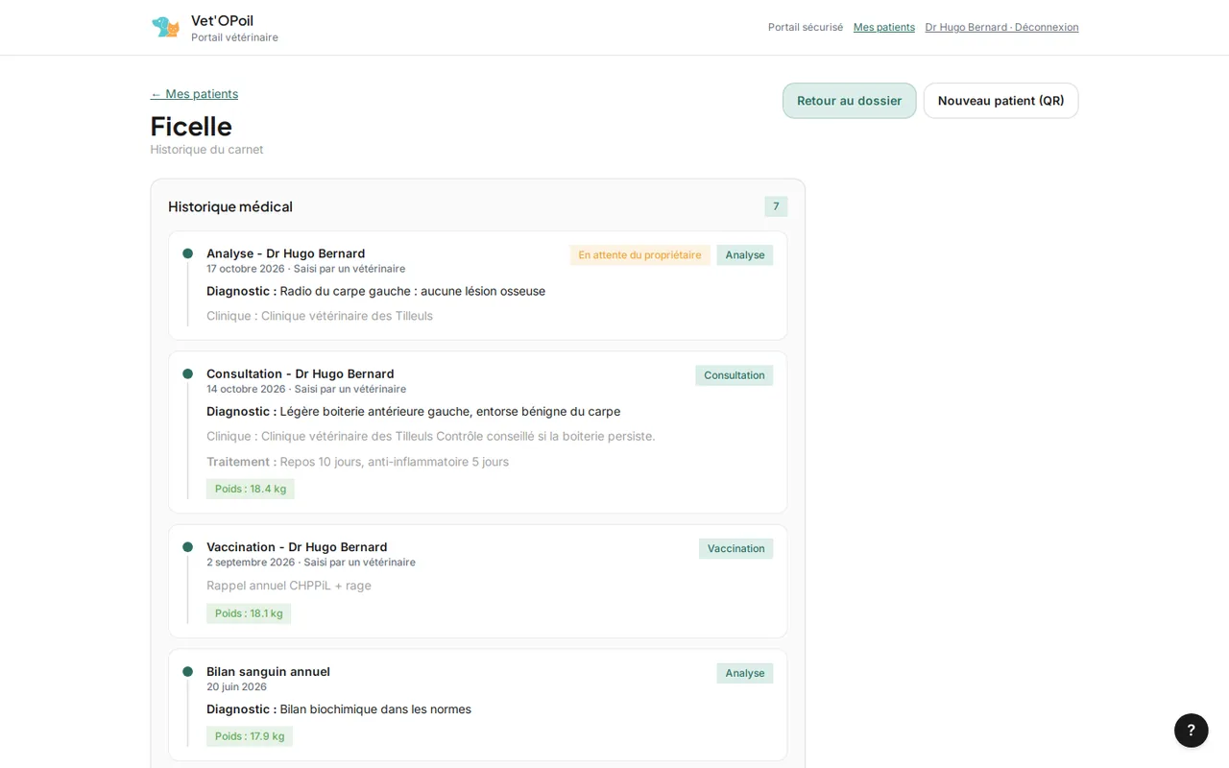
Task: Click the green timeline dot beside Bilan sanguin annuel
Action: (x=187, y=672)
